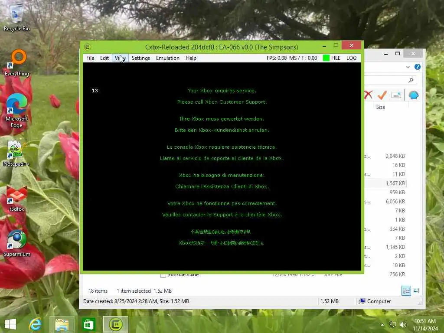Image resolution: width=444 pixels, height=333 pixels.
Task: Click the Computer status bar entry
Action: coord(375,301)
